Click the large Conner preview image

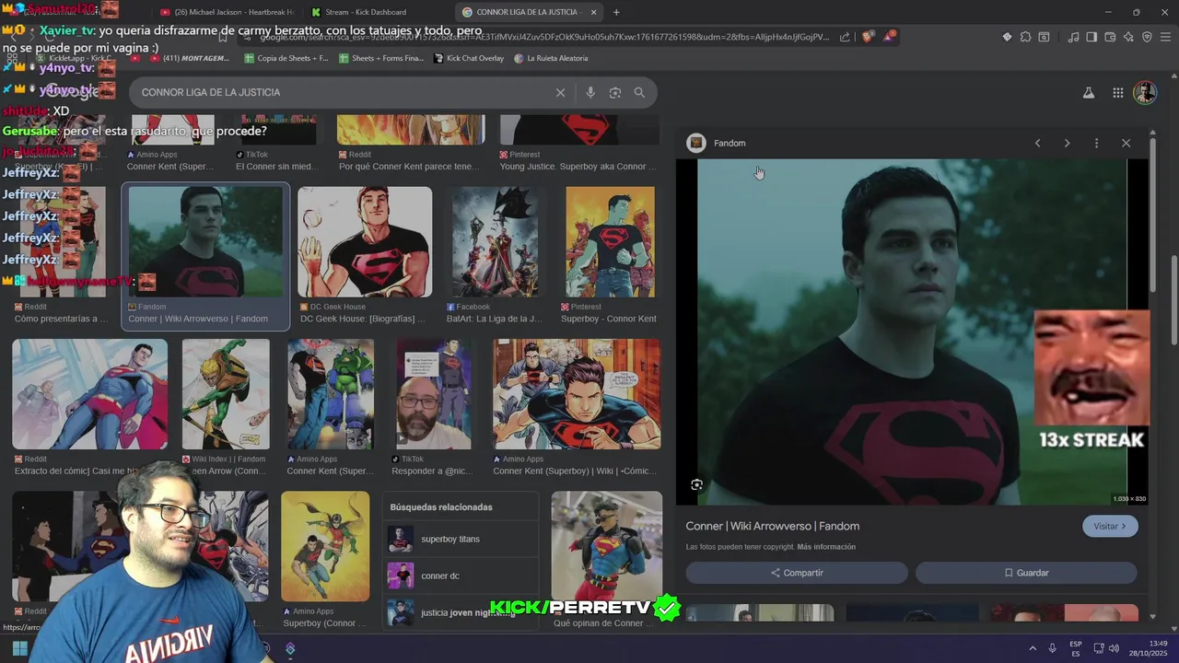912,331
